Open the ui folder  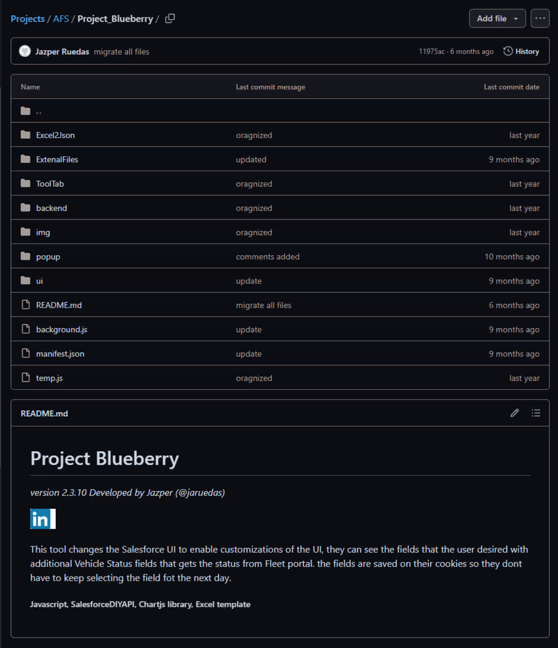39,281
